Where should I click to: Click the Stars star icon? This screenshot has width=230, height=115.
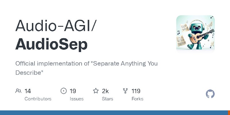96,91
